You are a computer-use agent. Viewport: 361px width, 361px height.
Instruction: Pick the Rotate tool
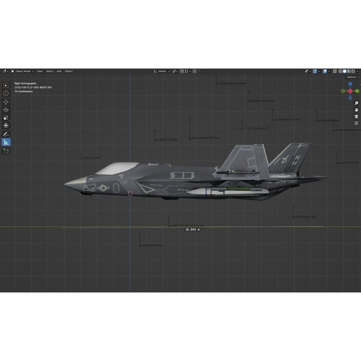(6, 110)
